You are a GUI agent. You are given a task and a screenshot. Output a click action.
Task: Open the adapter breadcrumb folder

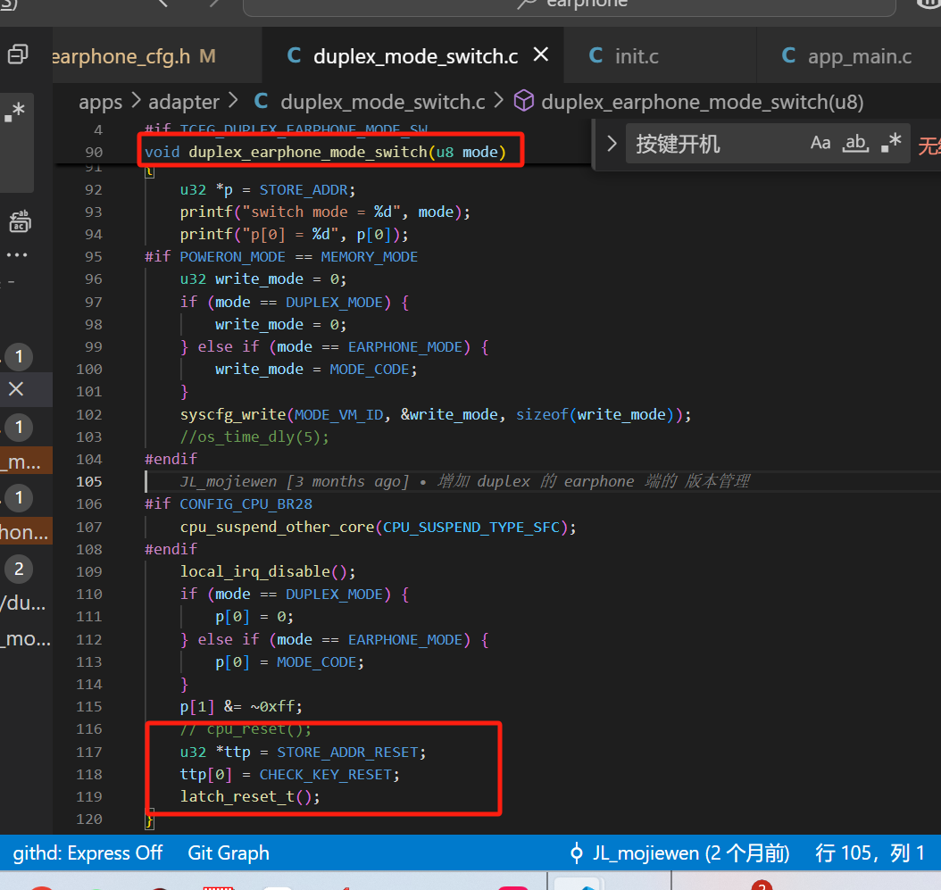point(184,102)
